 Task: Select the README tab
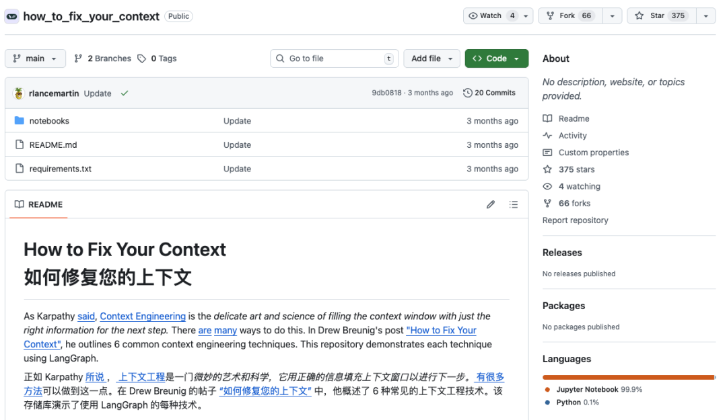[x=38, y=204]
